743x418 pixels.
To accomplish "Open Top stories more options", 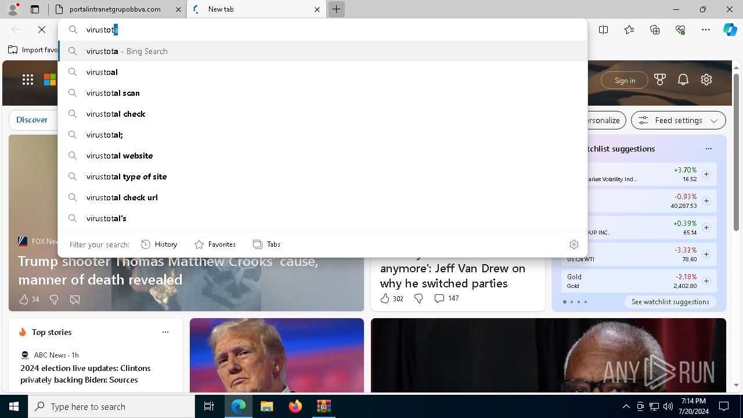I will click(x=165, y=332).
